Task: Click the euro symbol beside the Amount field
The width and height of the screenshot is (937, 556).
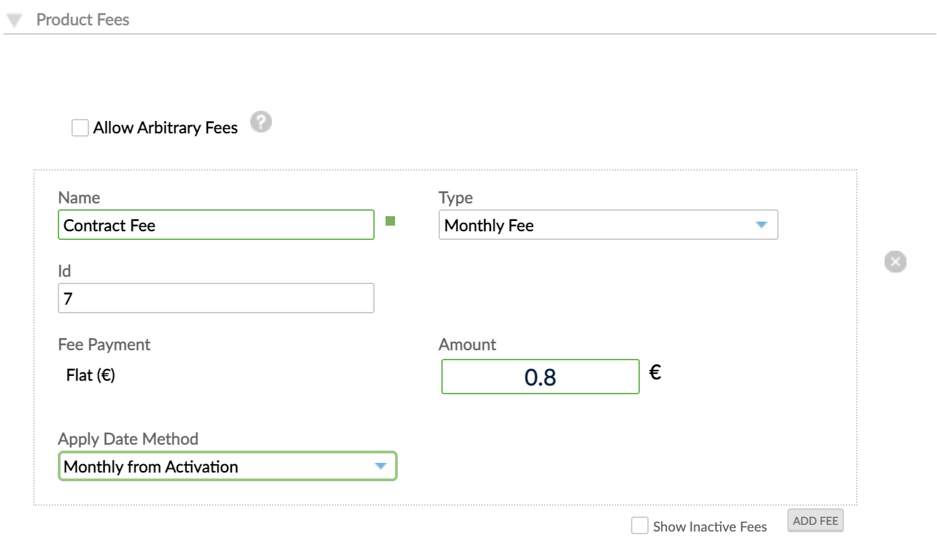Action: tap(654, 372)
